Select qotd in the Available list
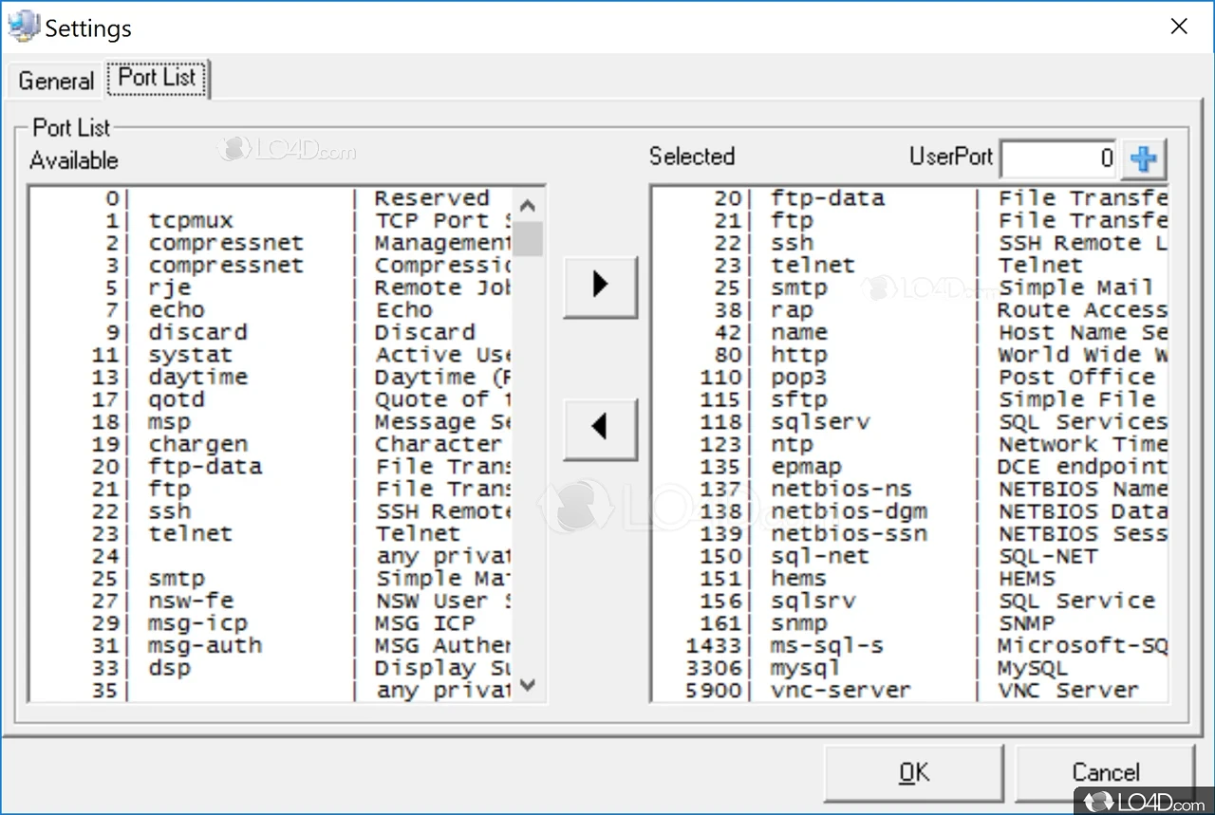The image size is (1215, 815). point(271,399)
